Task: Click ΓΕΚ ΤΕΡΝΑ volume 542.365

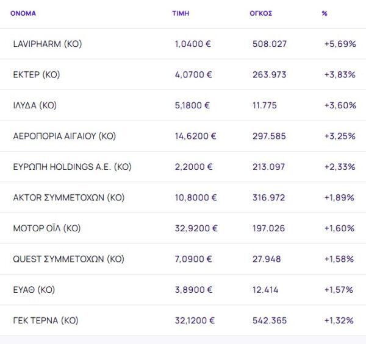Action: click(x=270, y=321)
